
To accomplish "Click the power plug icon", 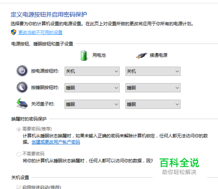I will 141,56.
